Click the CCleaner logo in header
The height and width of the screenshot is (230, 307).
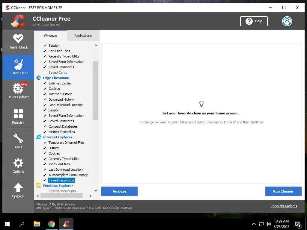pos(18,21)
